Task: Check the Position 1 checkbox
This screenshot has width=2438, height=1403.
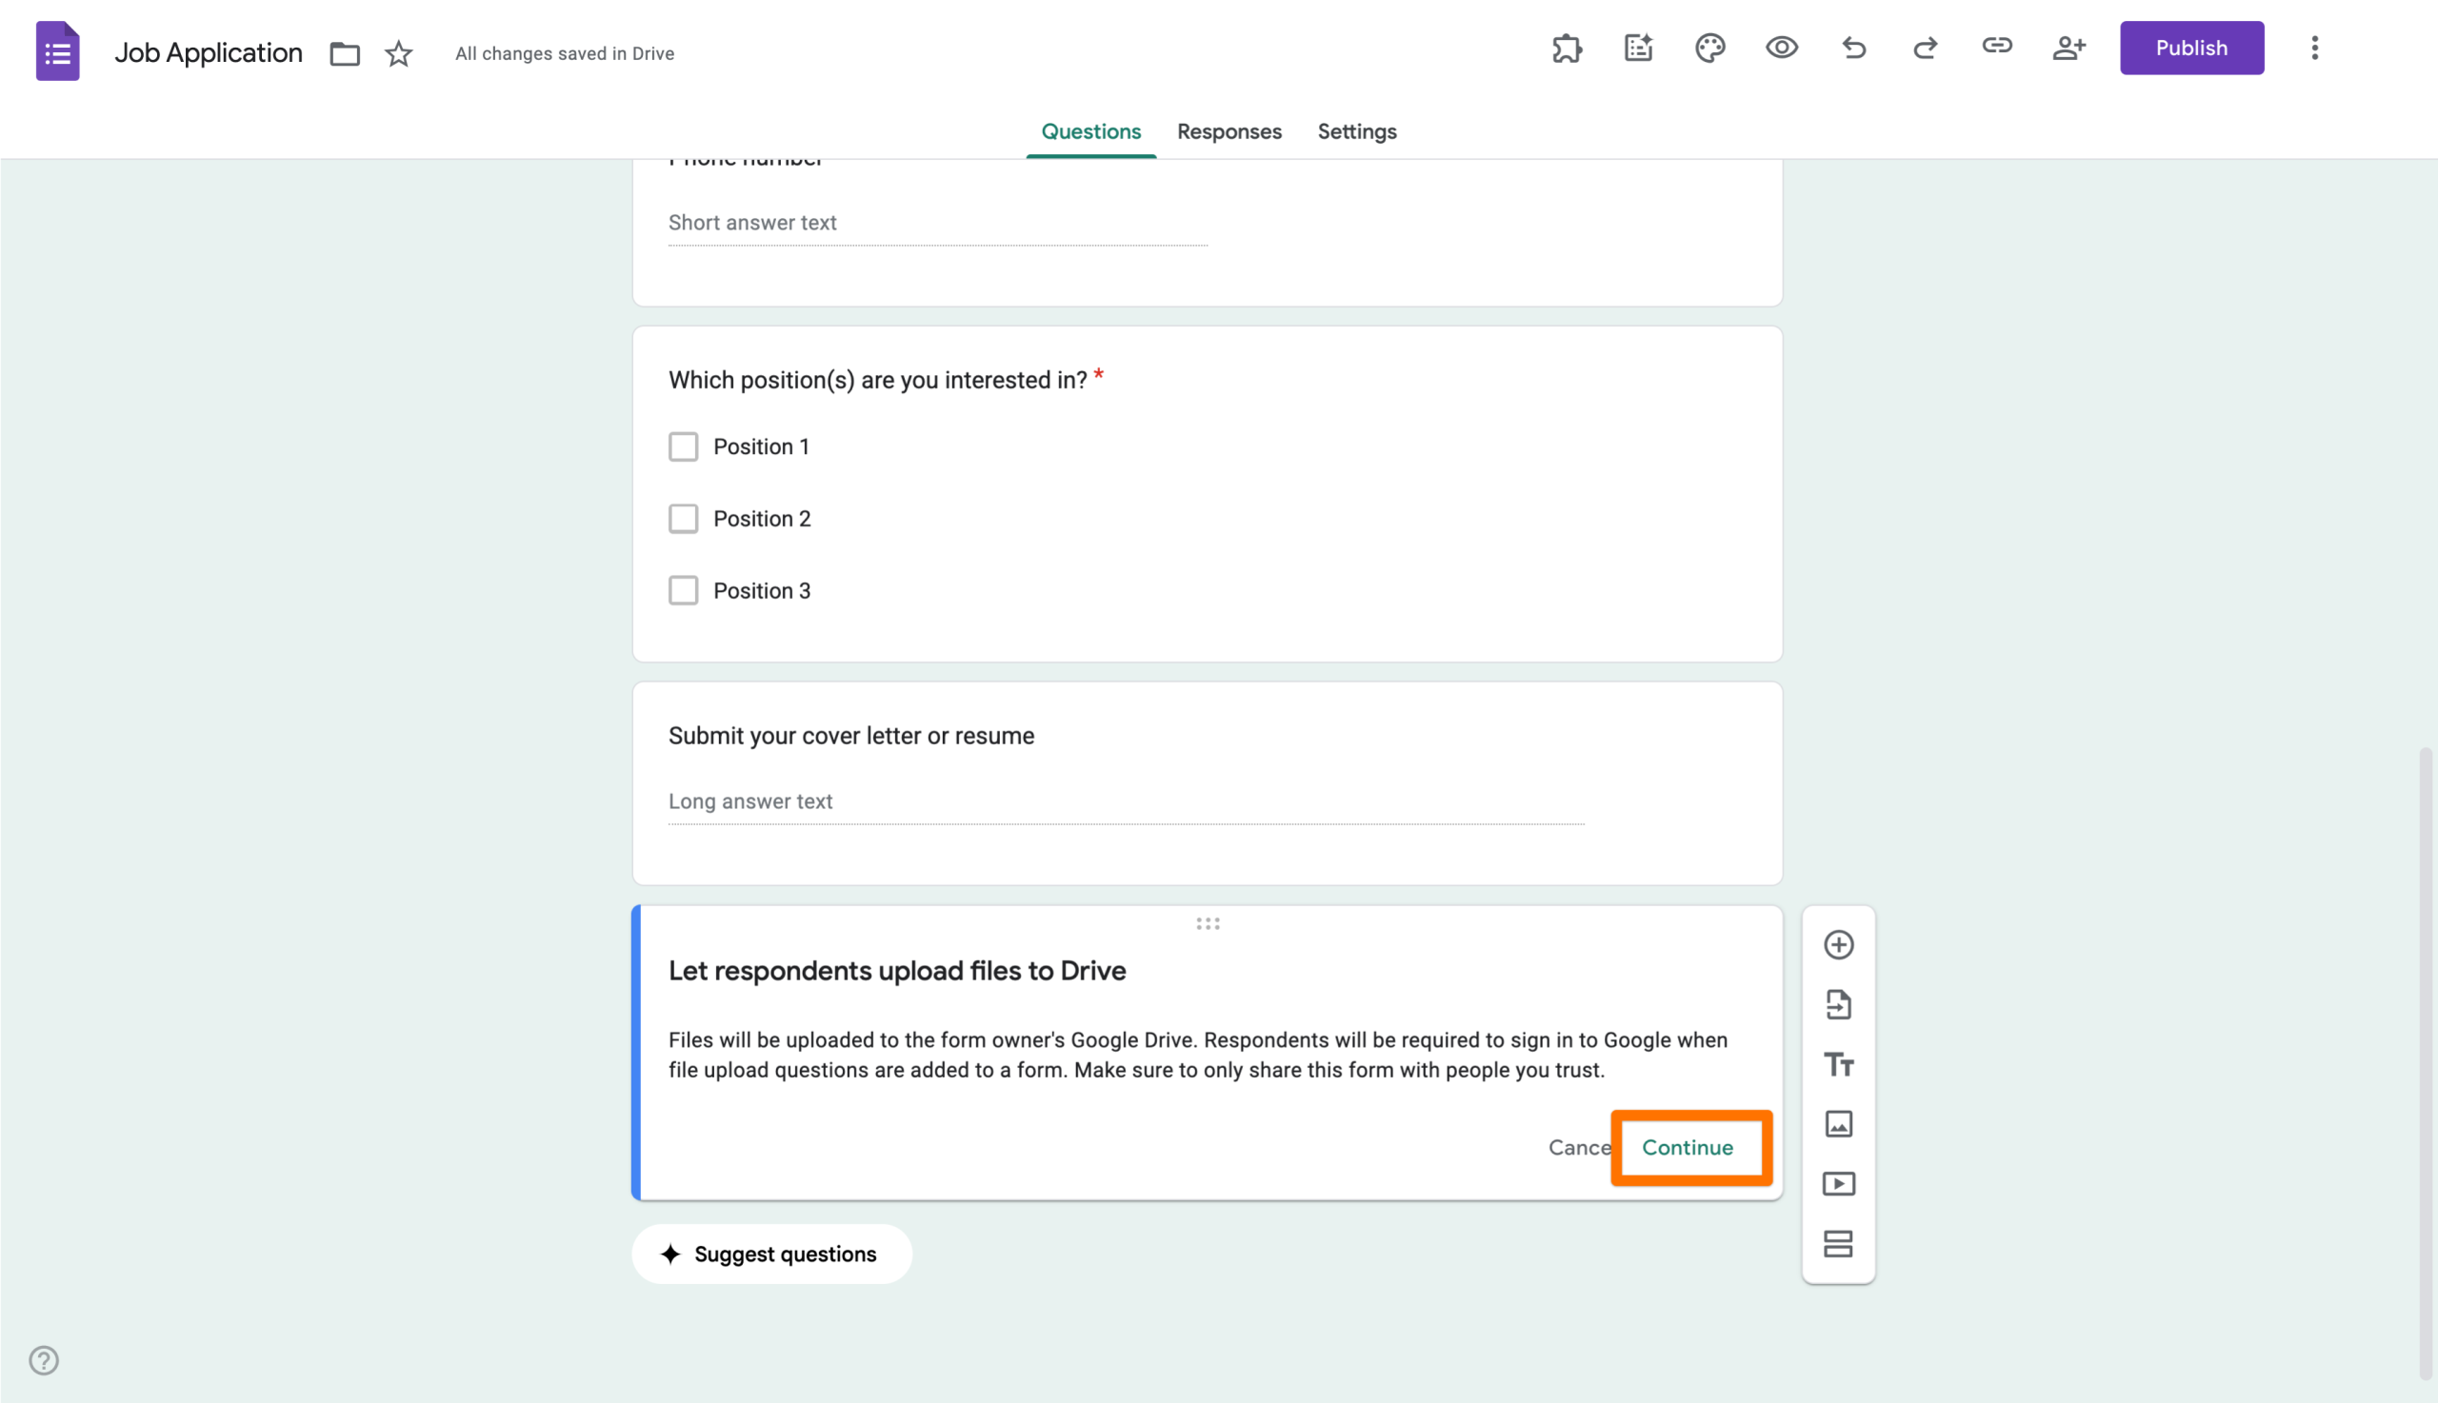Action: (684, 446)
